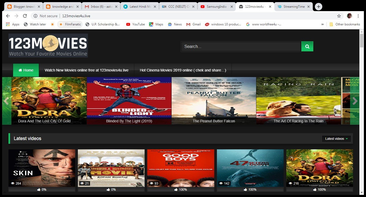The image size is (366, 197).
Task: Click the thumbs-up rating under Good Boys
Action: (181, 189)
